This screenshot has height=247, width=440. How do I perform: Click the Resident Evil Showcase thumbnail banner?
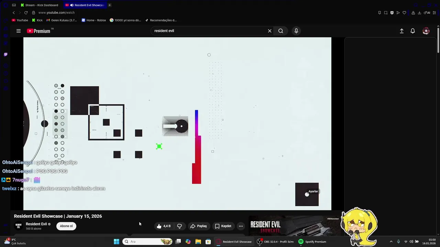point(295,226)
